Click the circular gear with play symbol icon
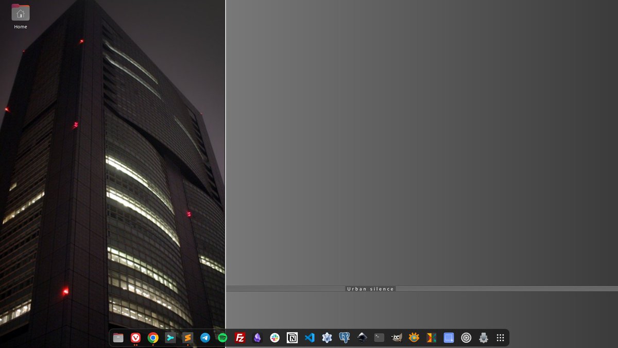The width and height of the screenshot is (618, 348). coord(466,338)
